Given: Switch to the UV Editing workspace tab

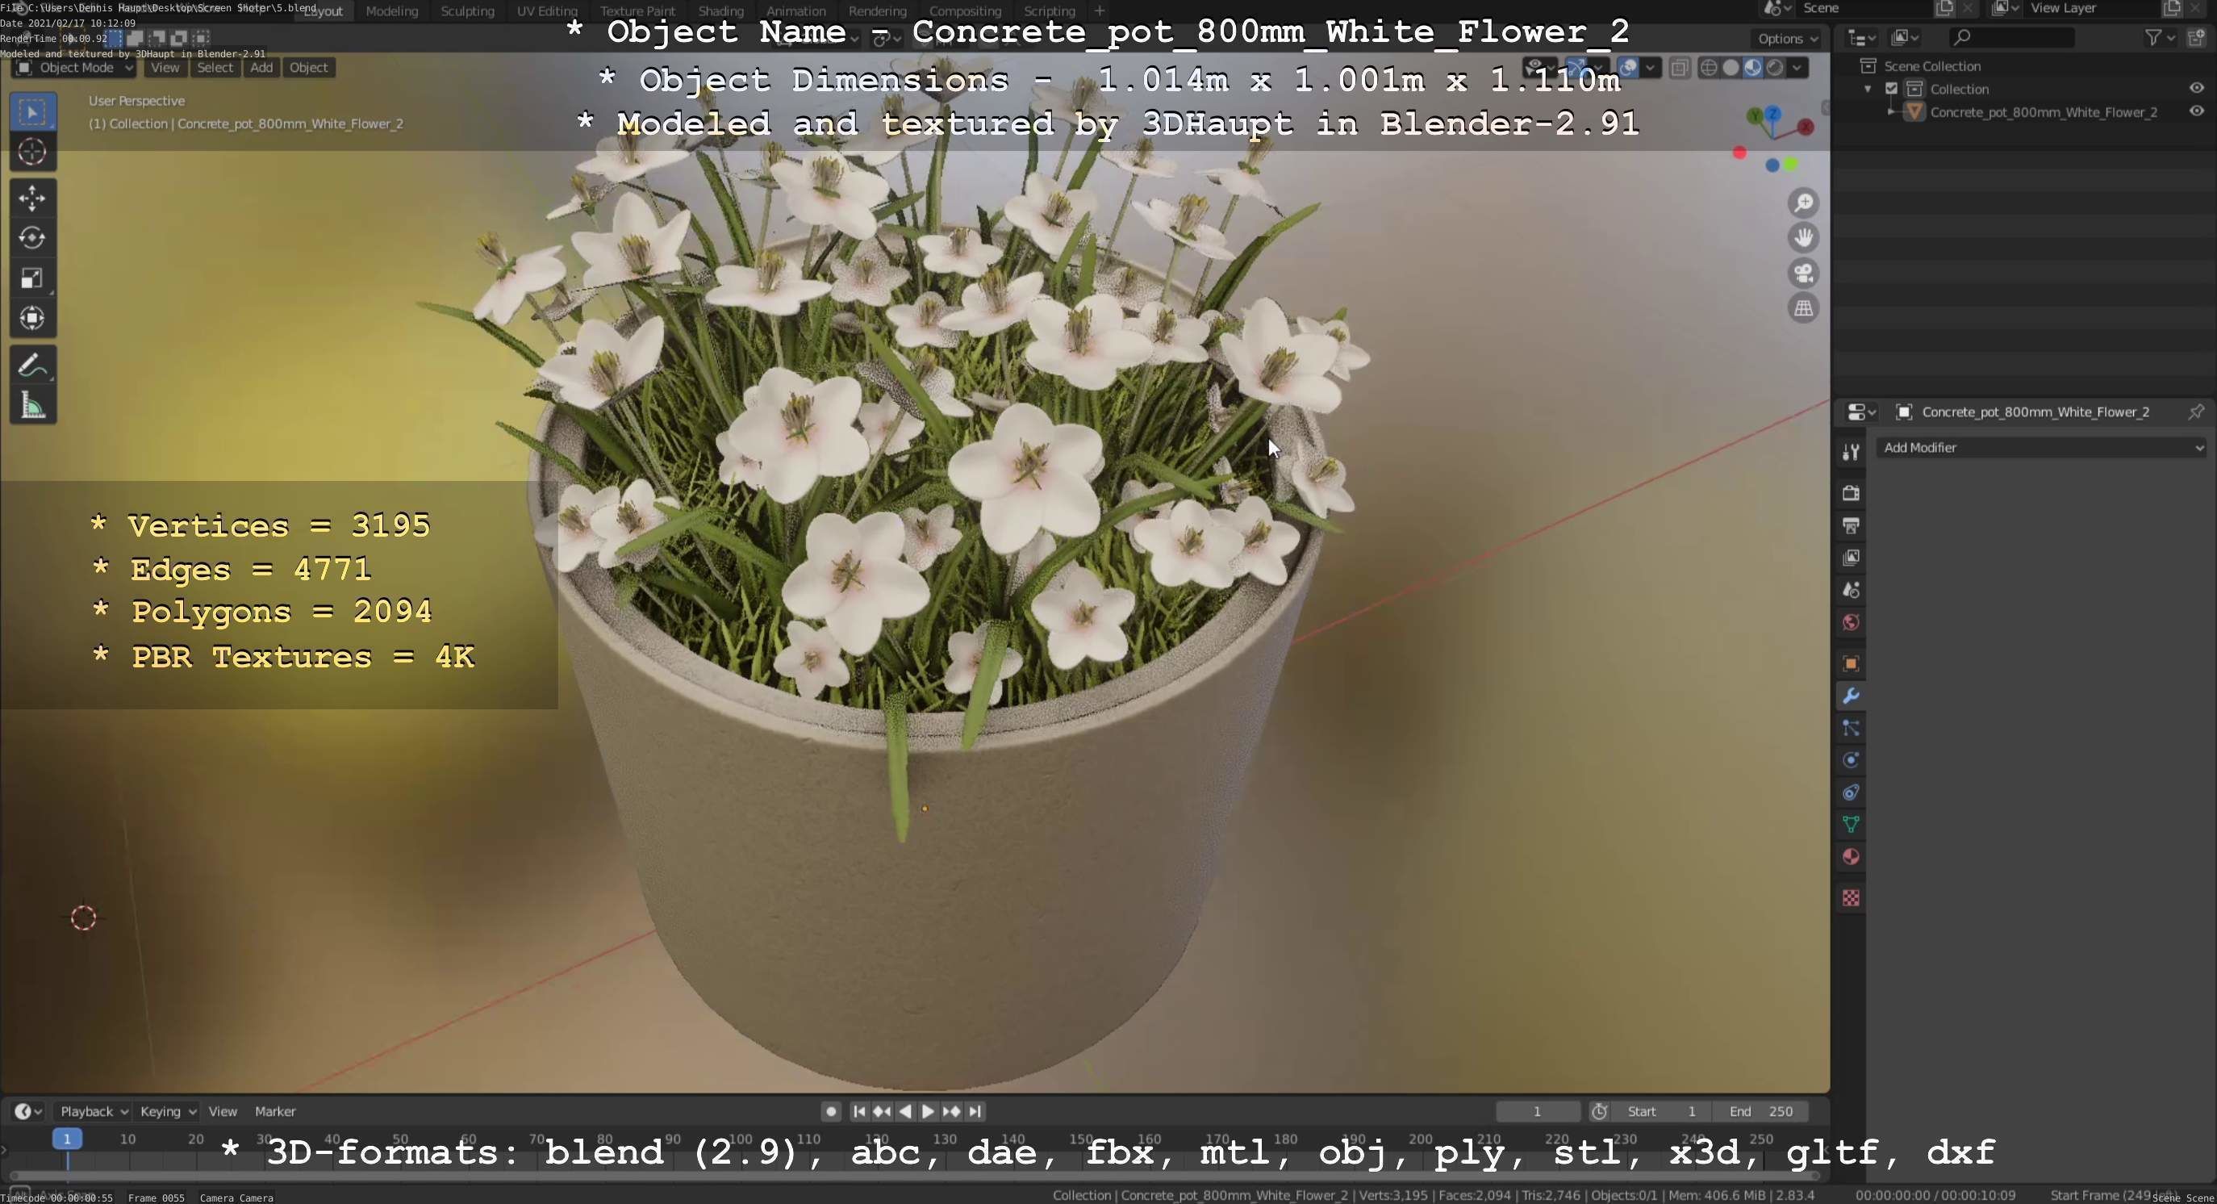Looking at the screenshot, I should (546, 11).
